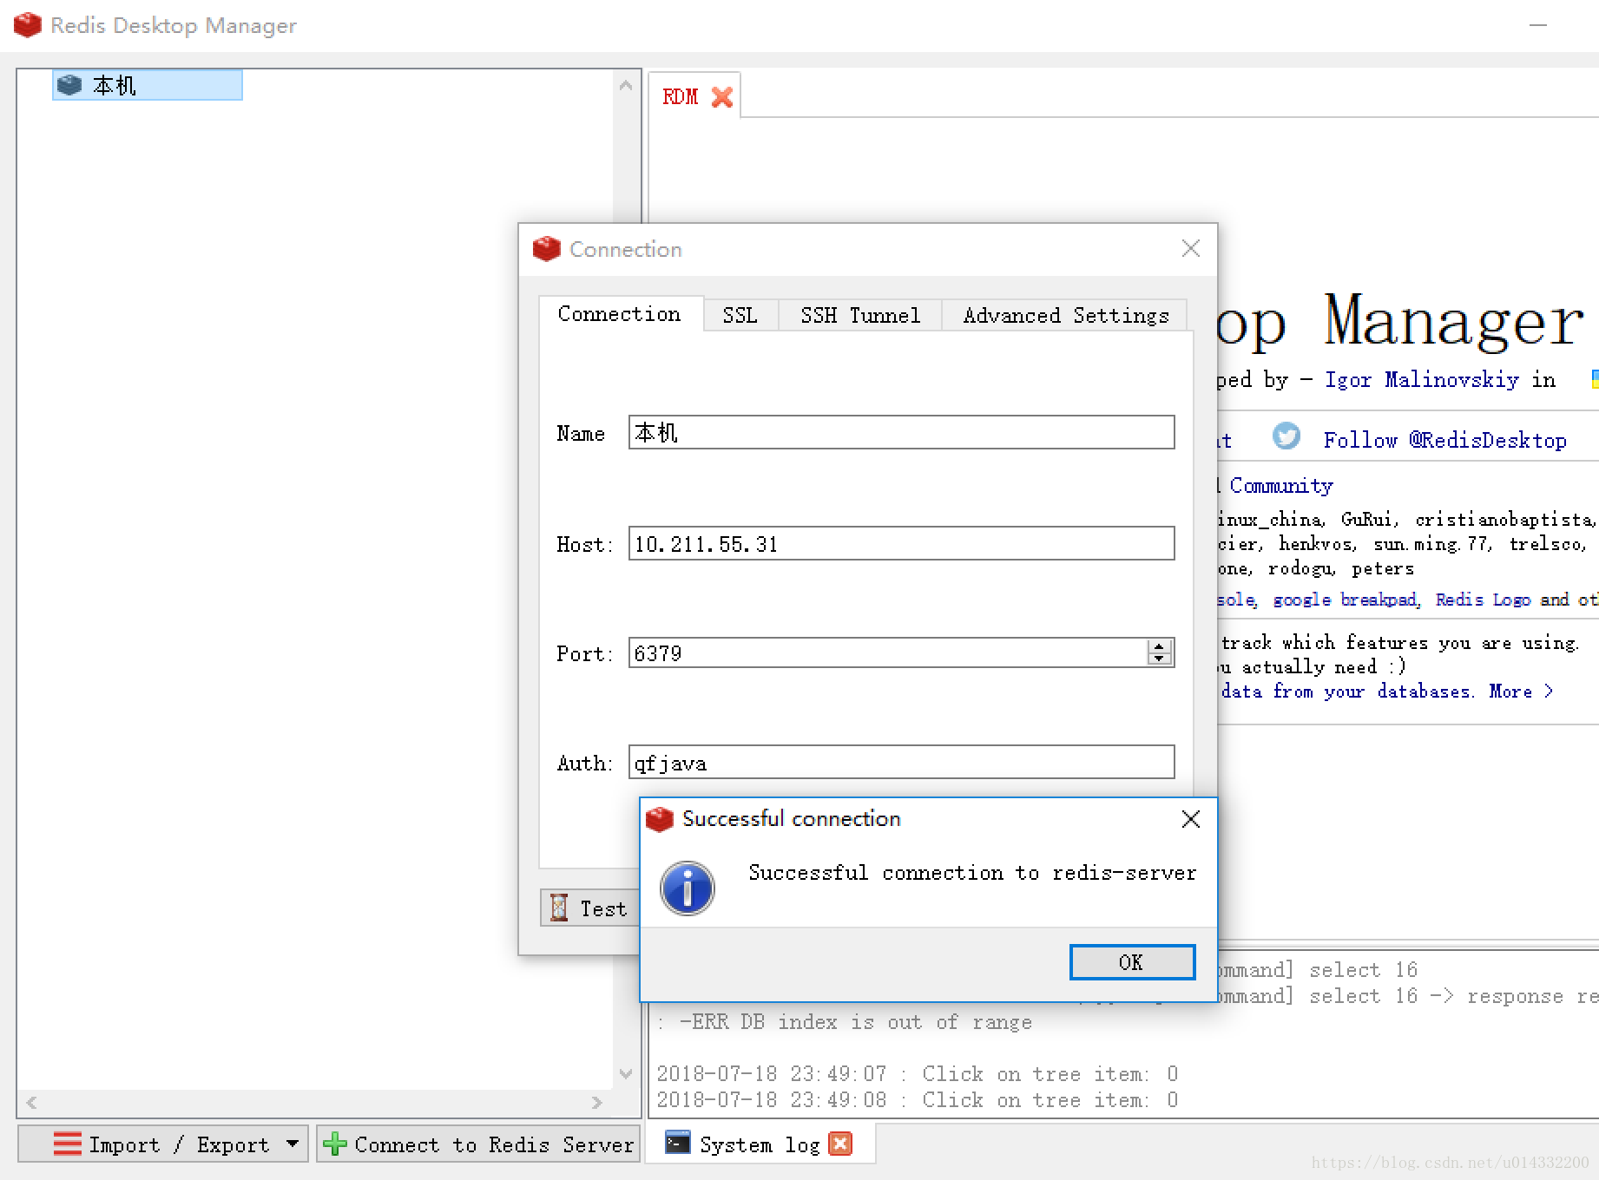The image size is (1599, 1180).
Task: Select the 本机 connection in tree
Action: coord(147,85)
